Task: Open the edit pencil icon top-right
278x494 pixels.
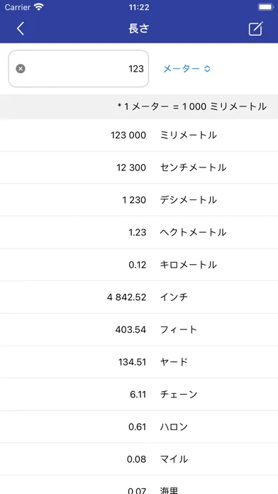Action: point(255,28)
